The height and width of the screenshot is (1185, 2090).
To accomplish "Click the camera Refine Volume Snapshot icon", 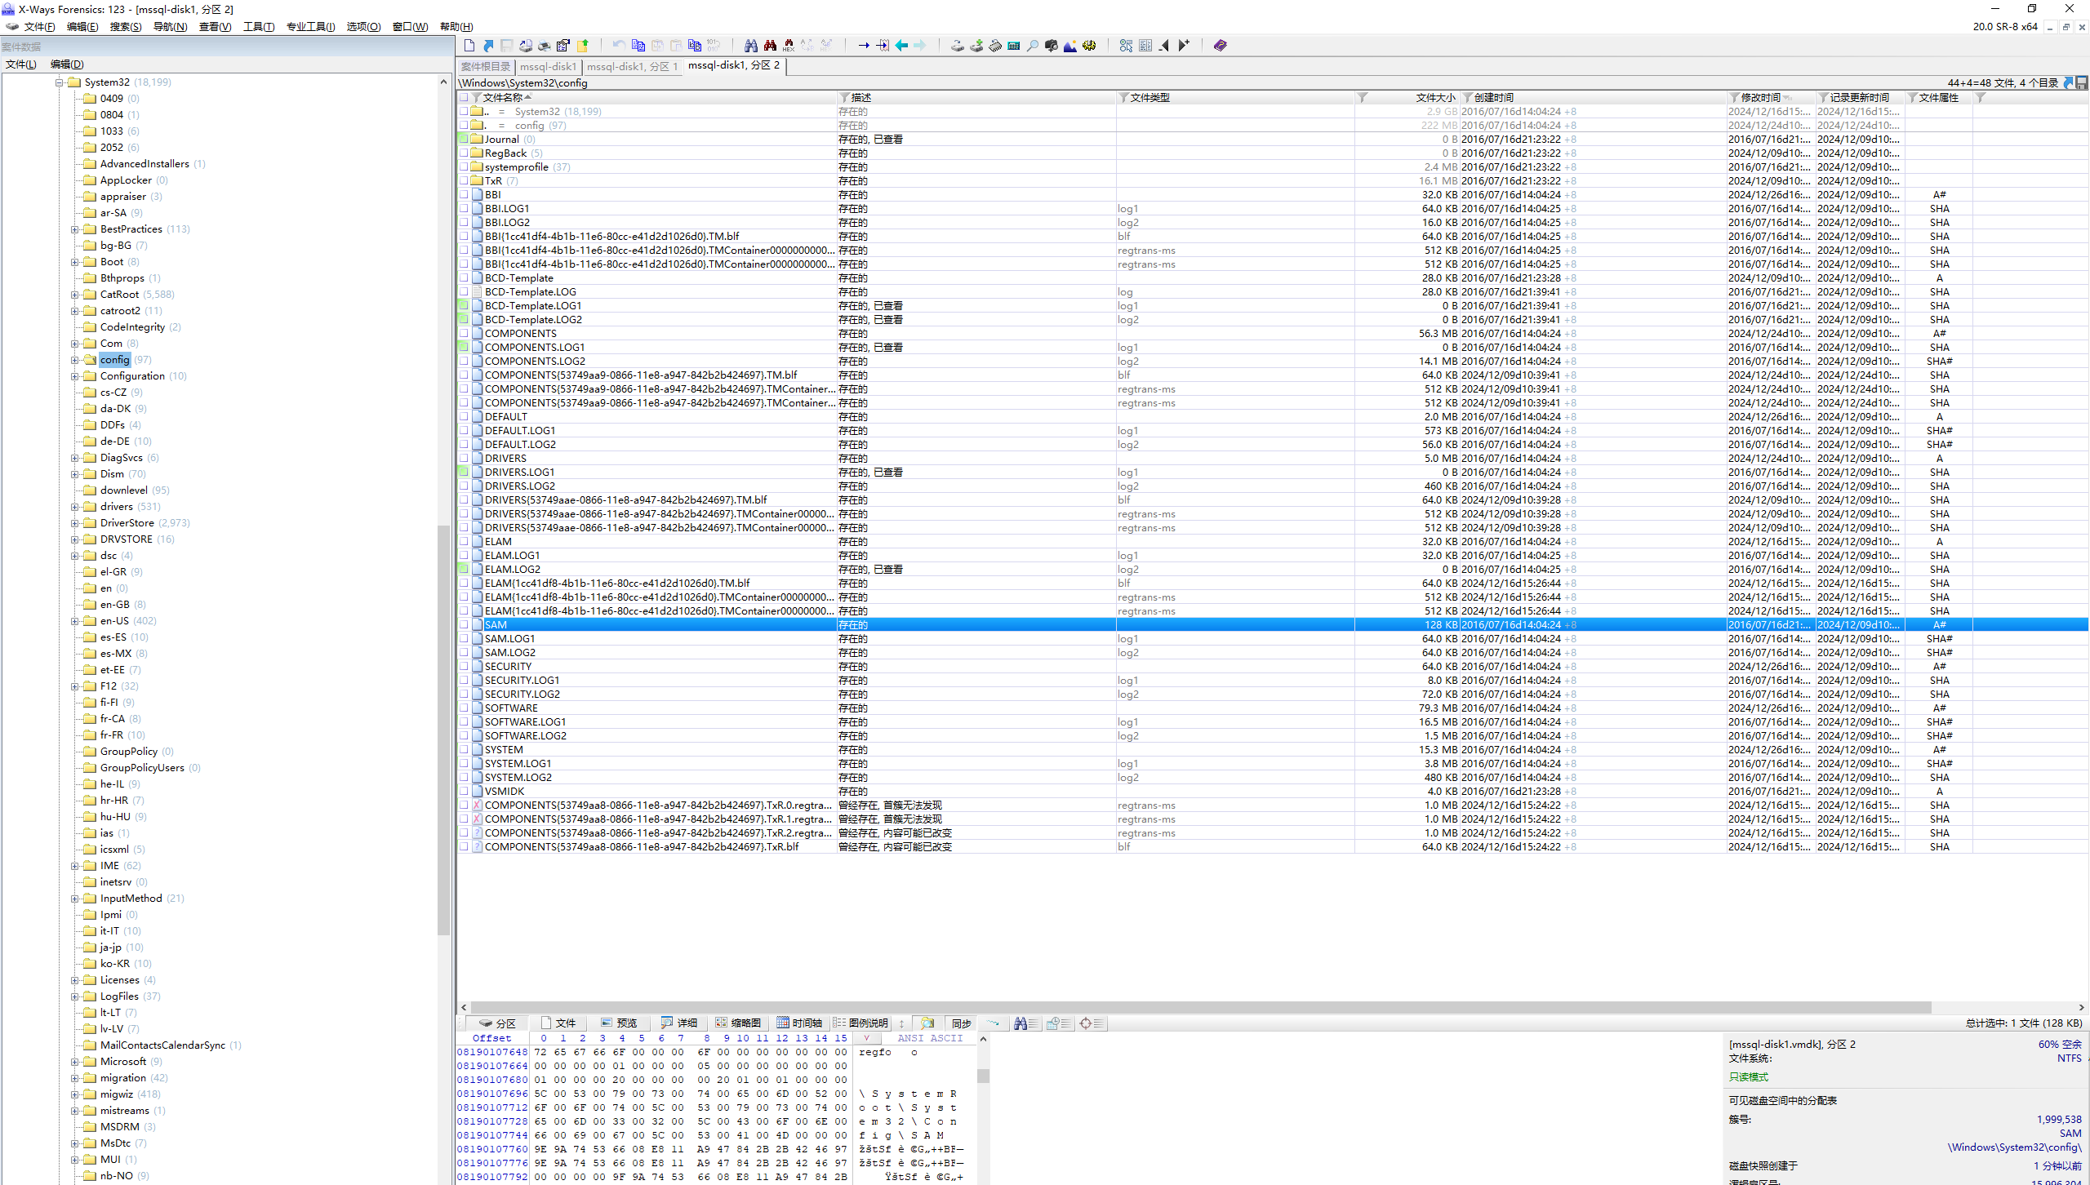I will [x=1052, y=46].
